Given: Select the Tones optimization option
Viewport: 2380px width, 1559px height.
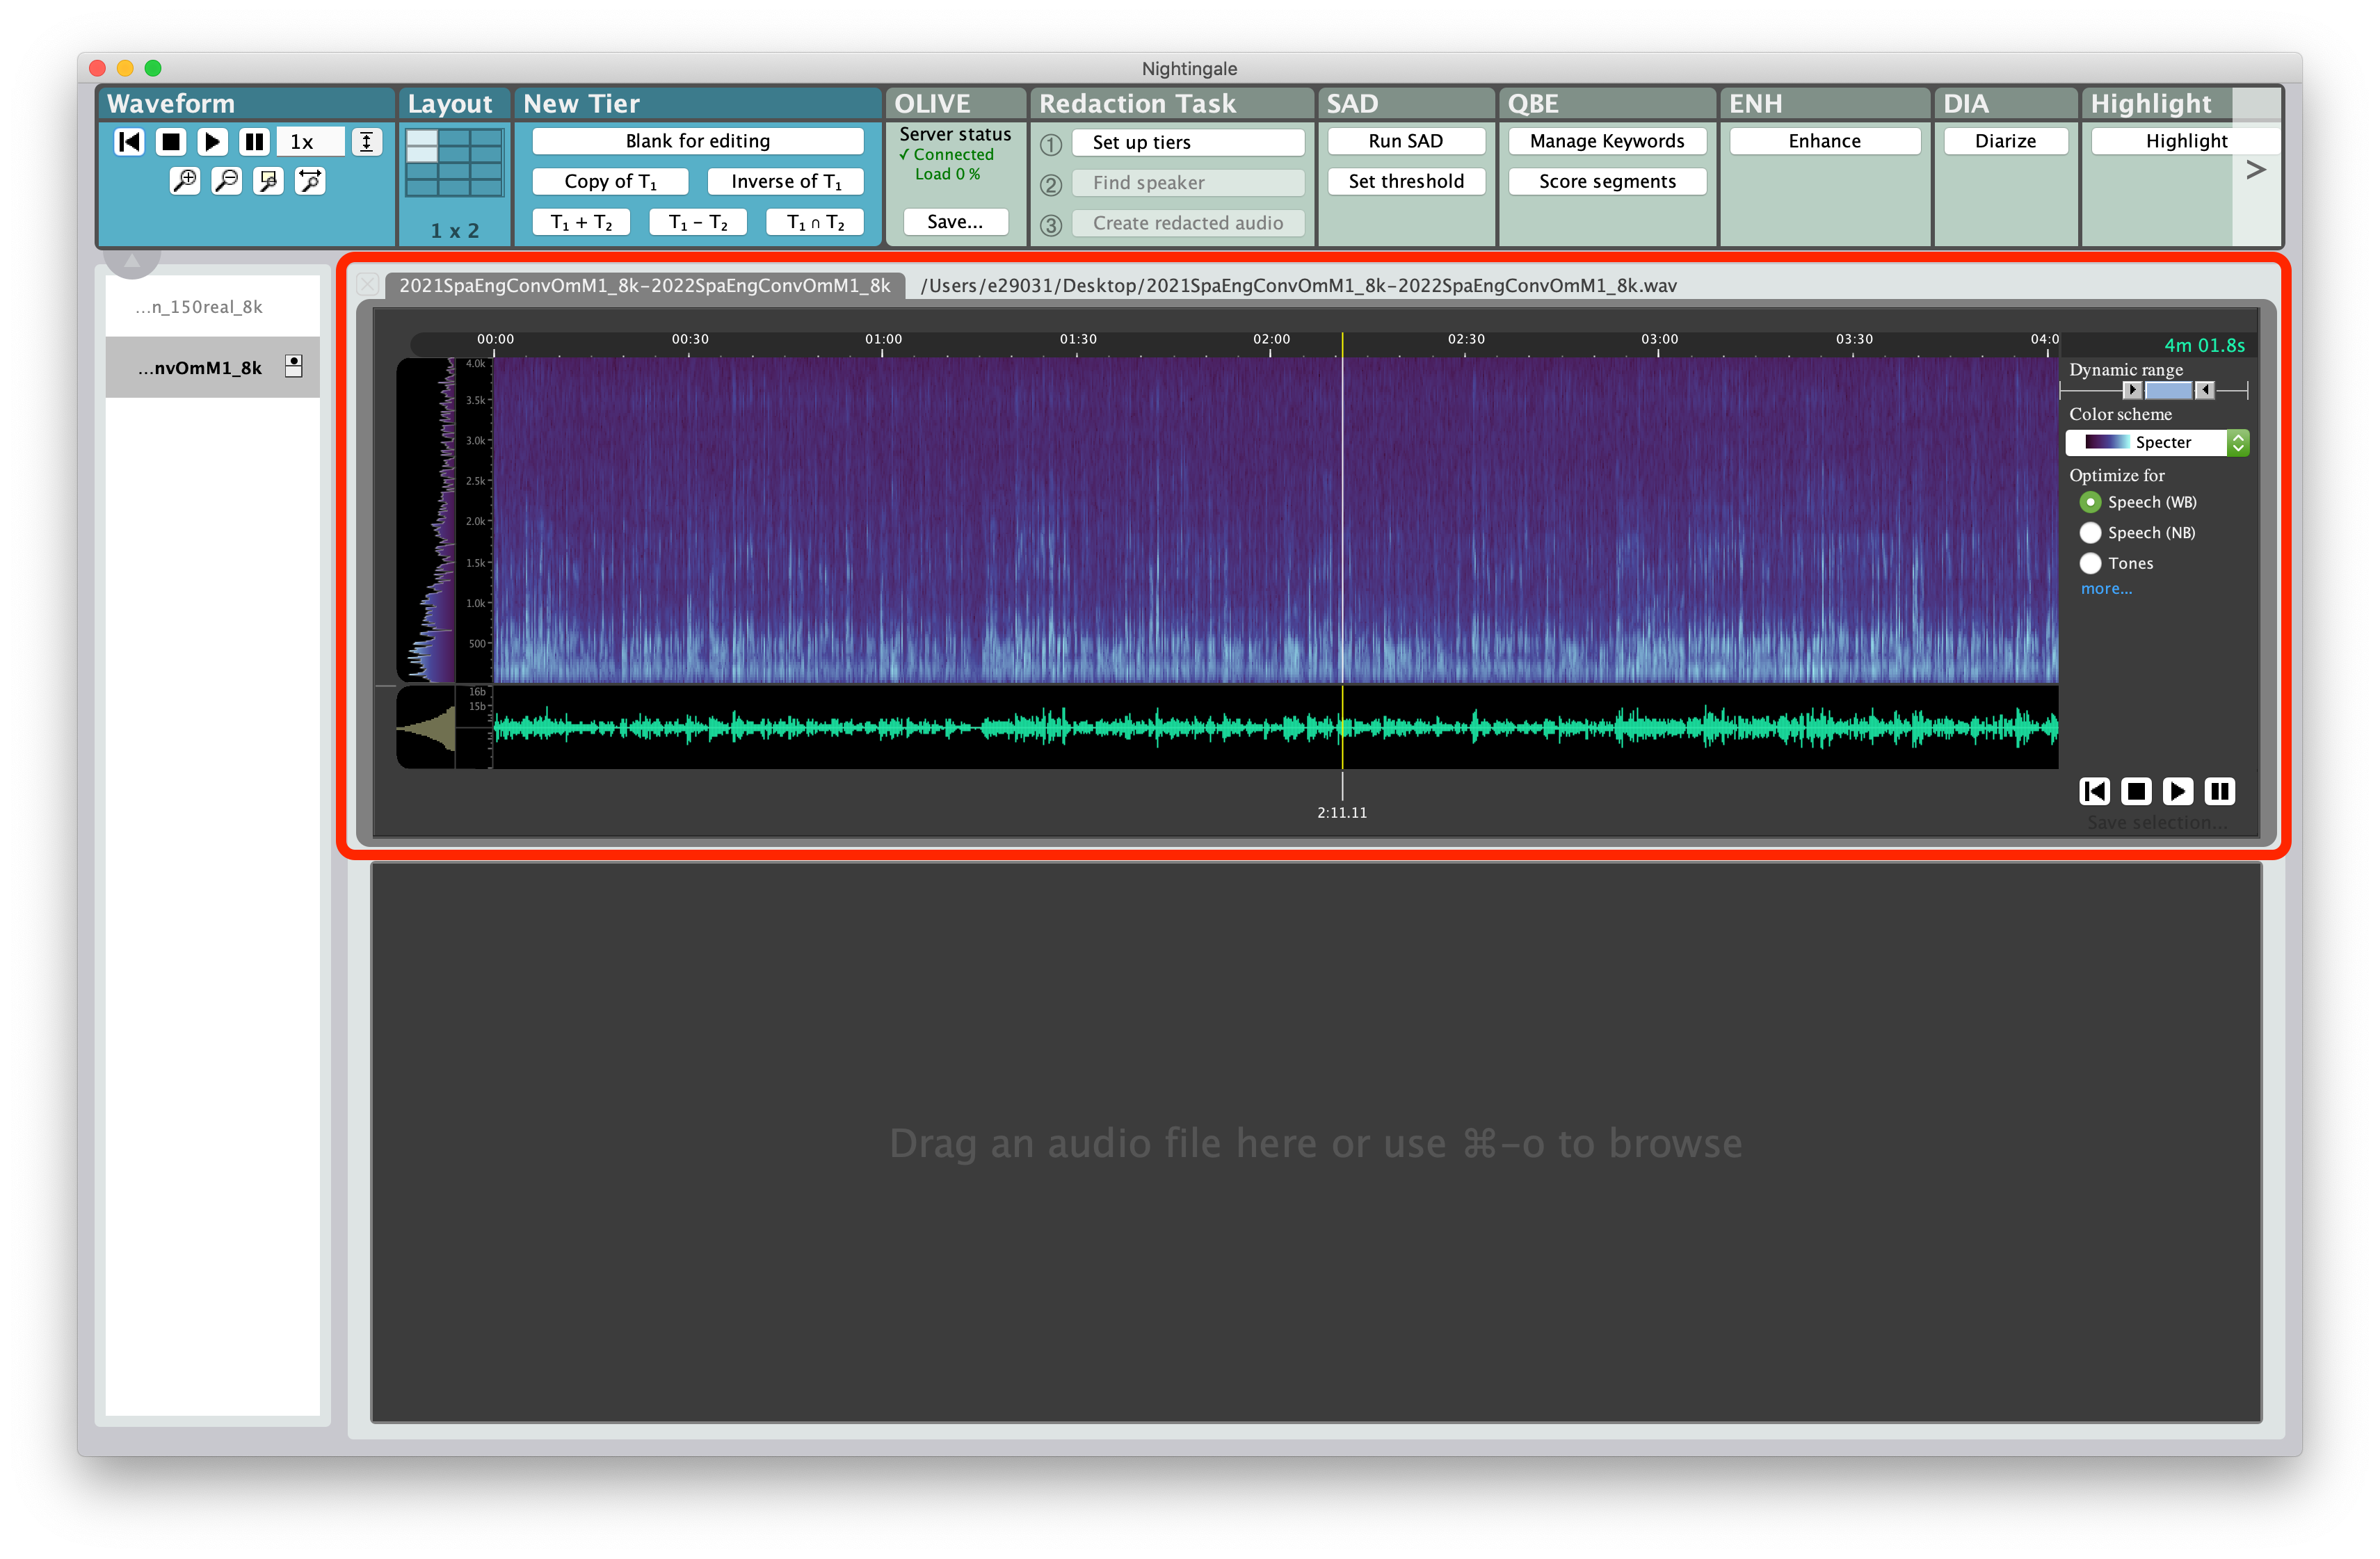Looking at the screenshot, I should tap(2091, 563).
